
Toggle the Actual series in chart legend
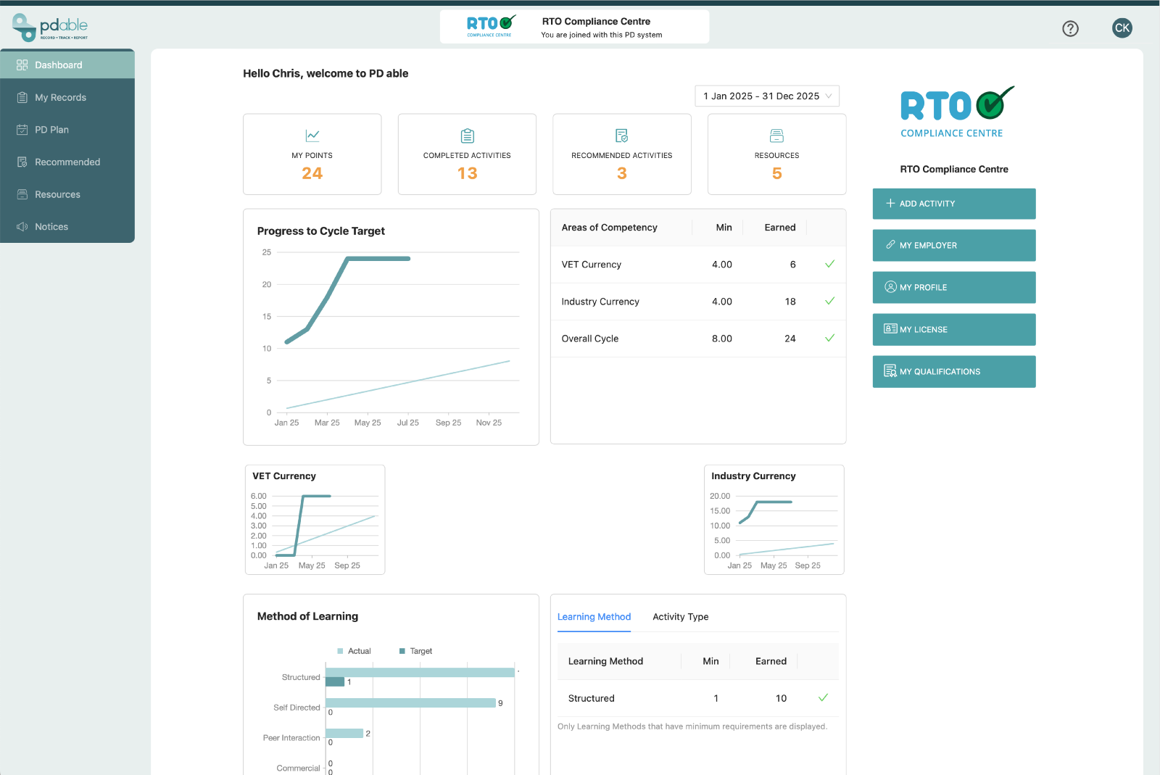click(x=354, y=651)
